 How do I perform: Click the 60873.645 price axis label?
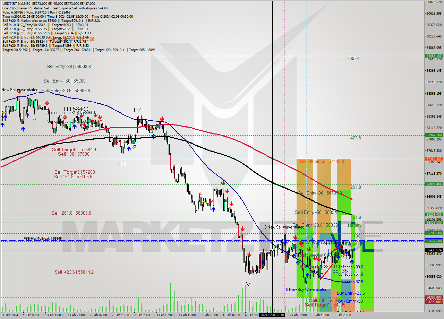click(434, 2)
